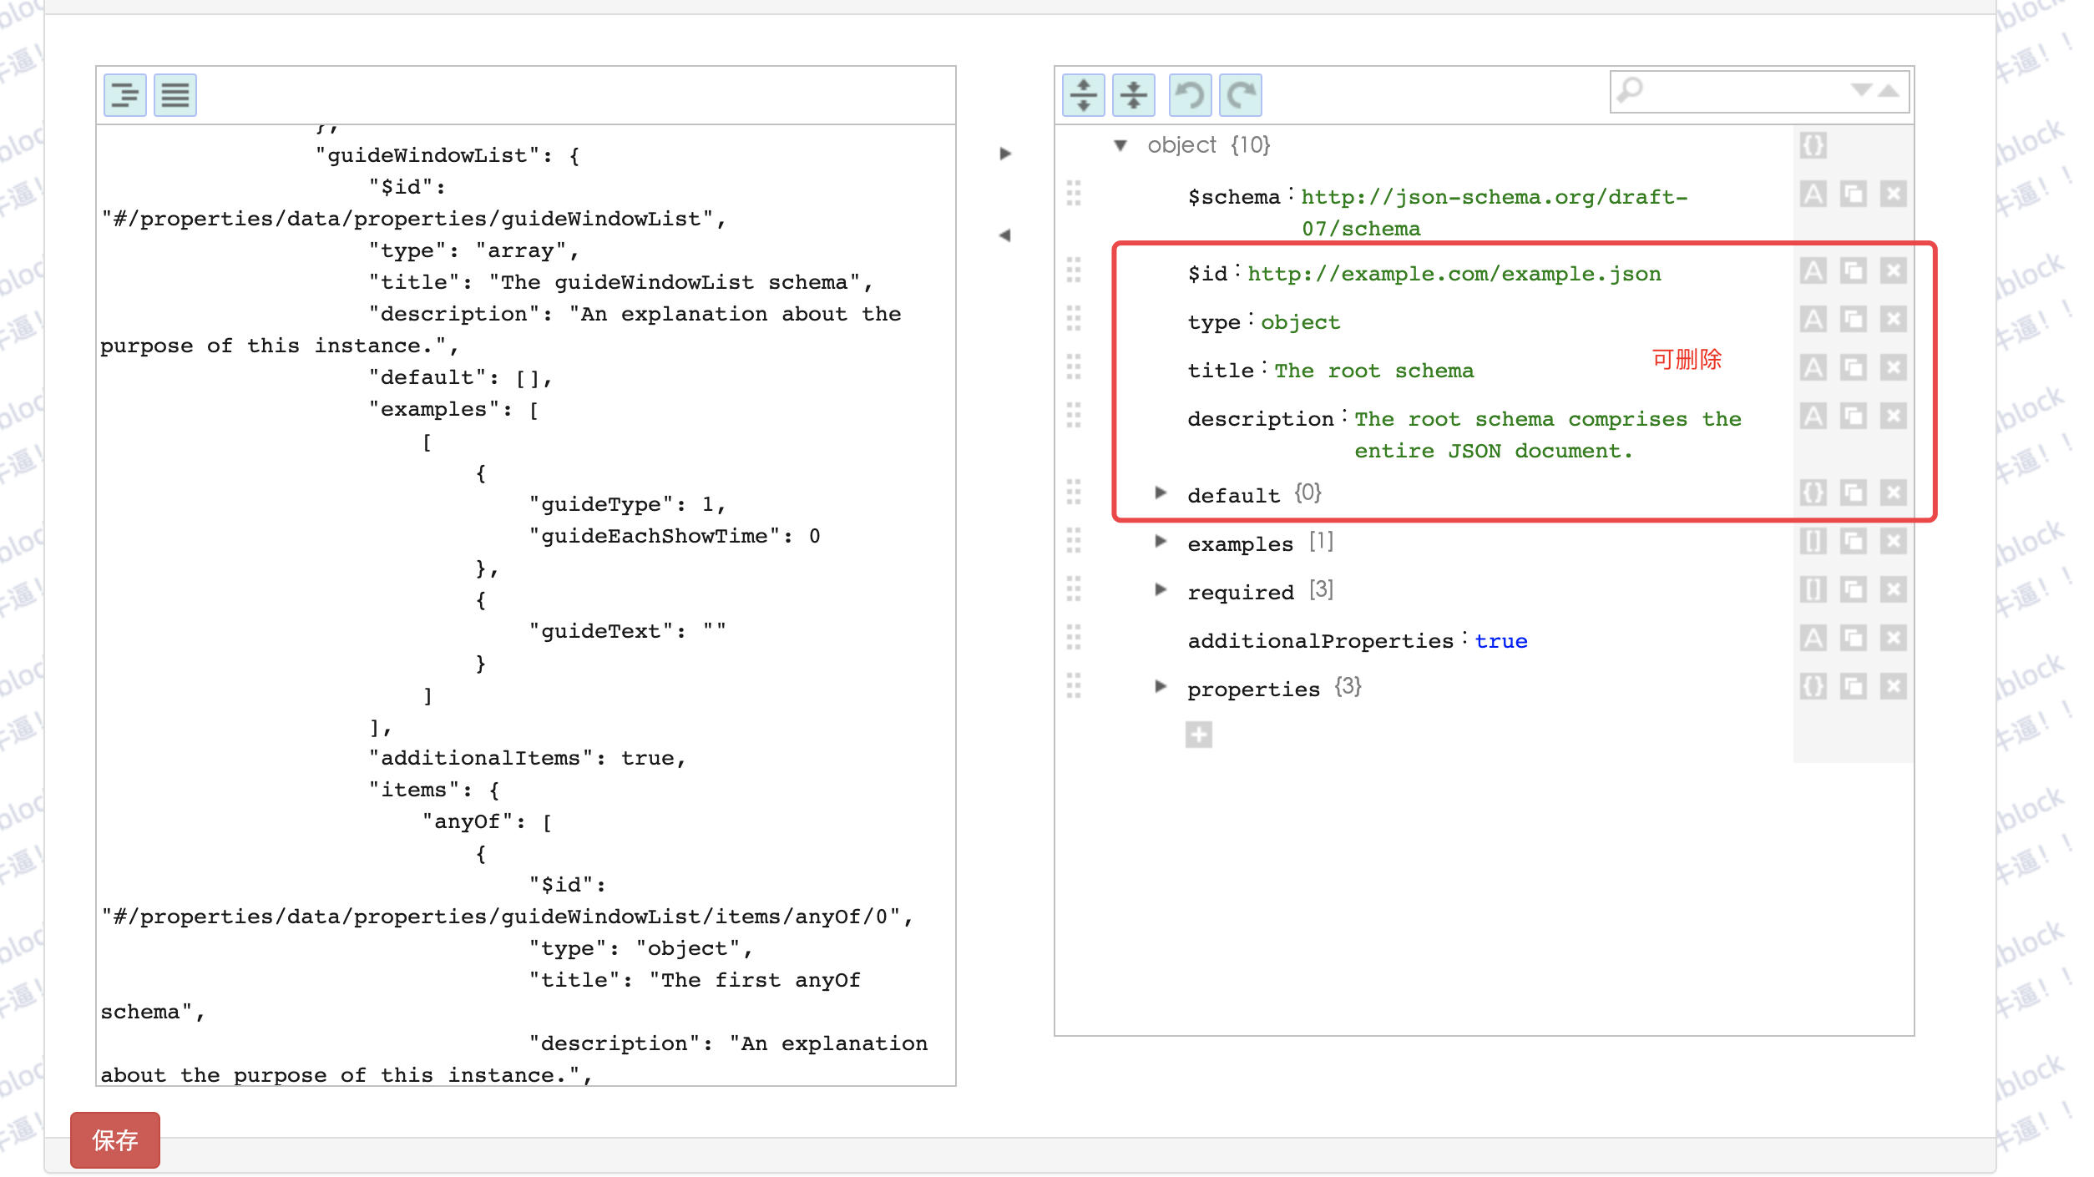This screenshot has height=1177, width=2094.
Task: Click the expand all fields icon
Action: pos(1083,95)
